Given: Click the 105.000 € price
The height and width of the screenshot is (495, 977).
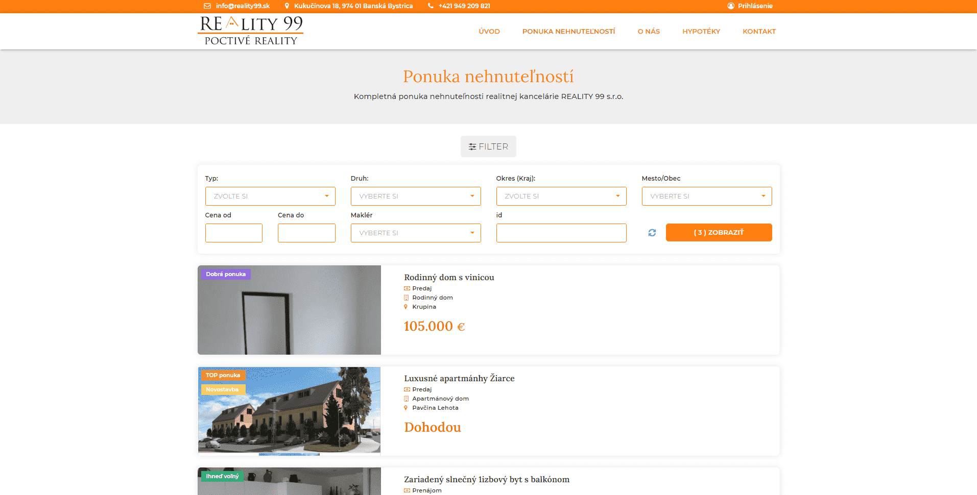Looking at the screenshot, I should click(x=434, y=327).
